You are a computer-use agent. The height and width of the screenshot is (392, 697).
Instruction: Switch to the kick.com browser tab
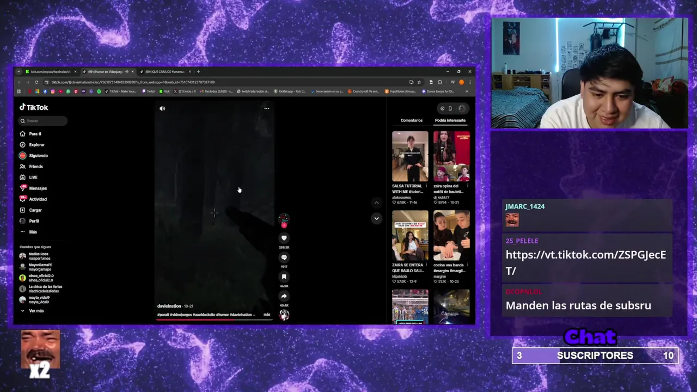click(x=50, y=72)
